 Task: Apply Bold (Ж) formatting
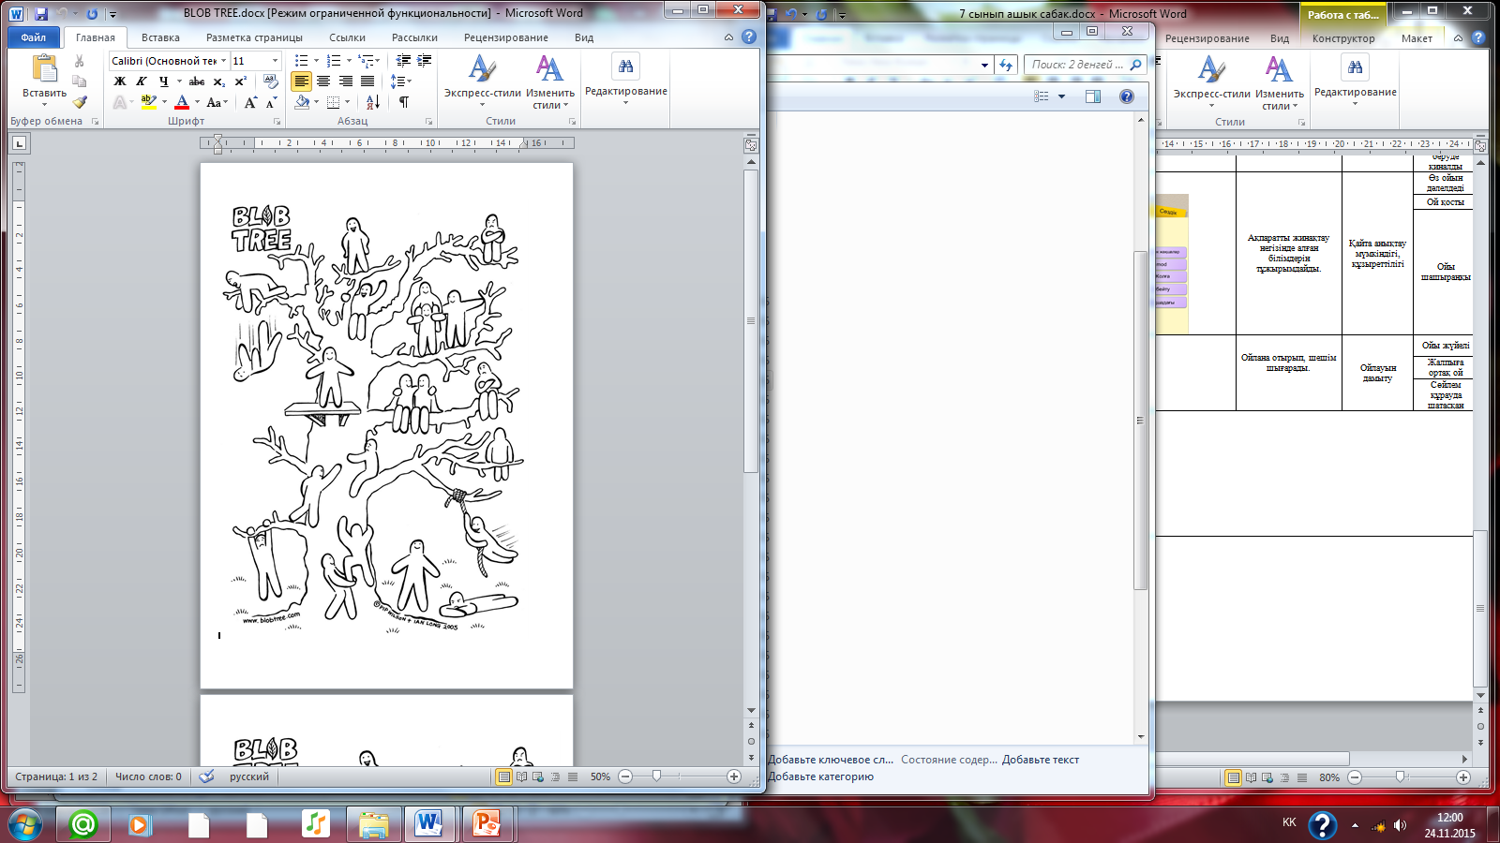120,81
